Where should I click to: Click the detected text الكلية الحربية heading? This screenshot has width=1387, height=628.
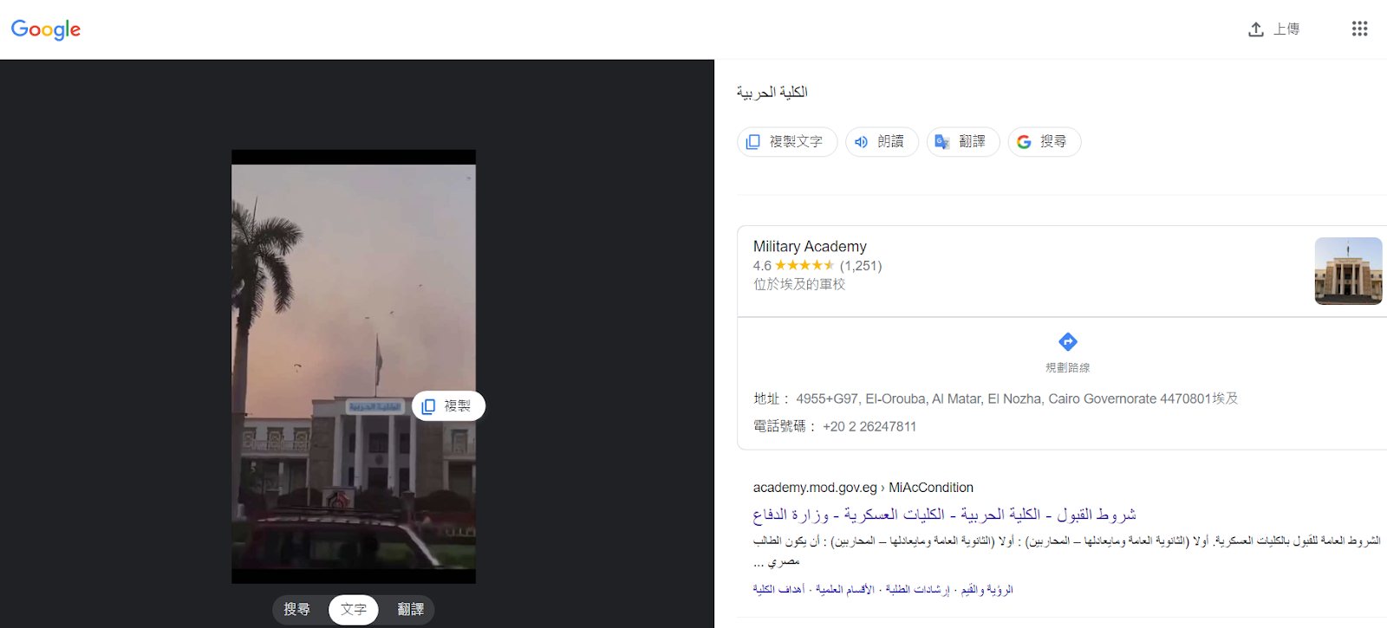[772, 92]
